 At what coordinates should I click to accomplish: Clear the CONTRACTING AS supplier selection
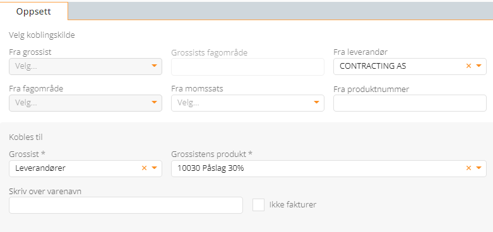tap(468, 66)
